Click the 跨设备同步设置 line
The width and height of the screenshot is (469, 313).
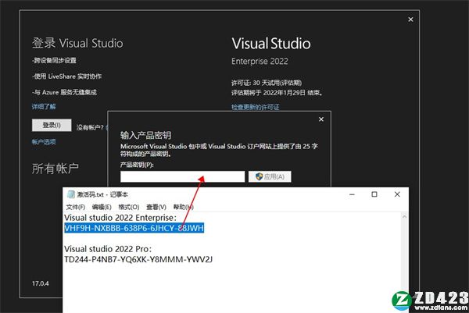pyautogui.click(x=54, y=61)
